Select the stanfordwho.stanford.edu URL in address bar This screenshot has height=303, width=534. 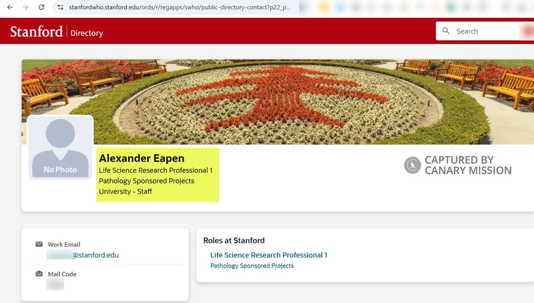(x=180, y=7)
